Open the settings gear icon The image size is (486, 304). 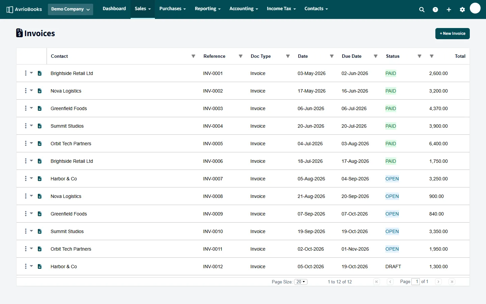pos(462,10)
